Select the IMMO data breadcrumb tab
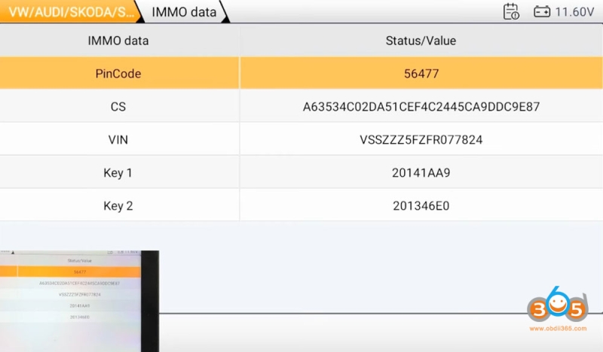 pyautogui.click(x=184, y=11)
